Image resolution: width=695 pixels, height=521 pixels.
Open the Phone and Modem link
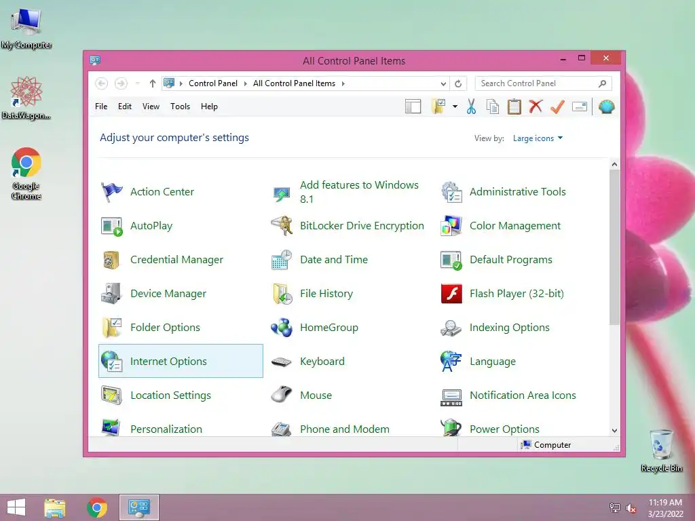click(344, 429)
